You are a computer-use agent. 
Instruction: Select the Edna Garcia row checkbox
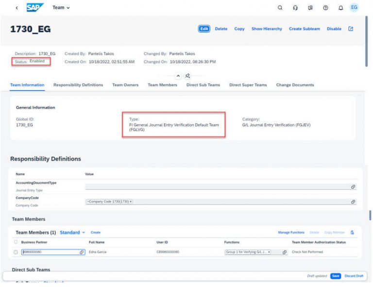click(17, 252)
